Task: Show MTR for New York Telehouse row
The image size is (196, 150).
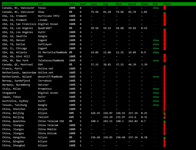Action: point(156,61)
